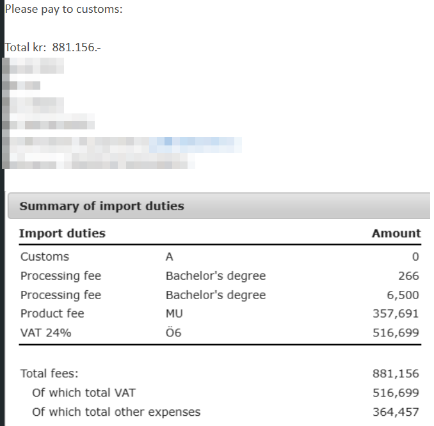The image size is (434, 426).
Task: Select the product fee amount 357,691
Action: (x=396, y=314)
